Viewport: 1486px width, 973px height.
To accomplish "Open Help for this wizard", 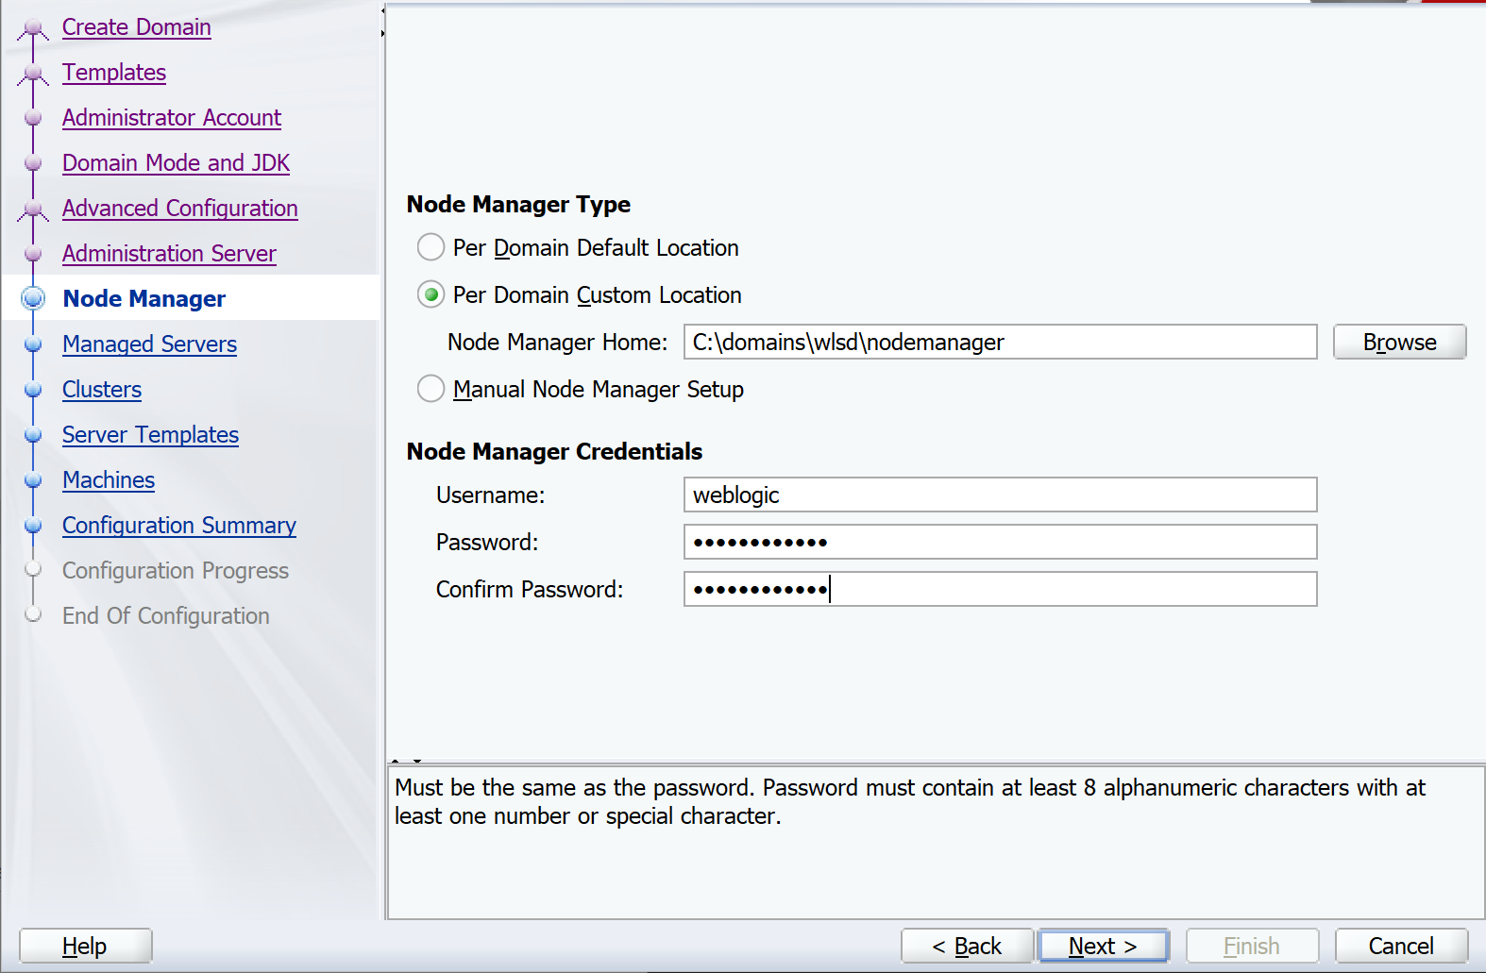I will [x=85, y=946].
